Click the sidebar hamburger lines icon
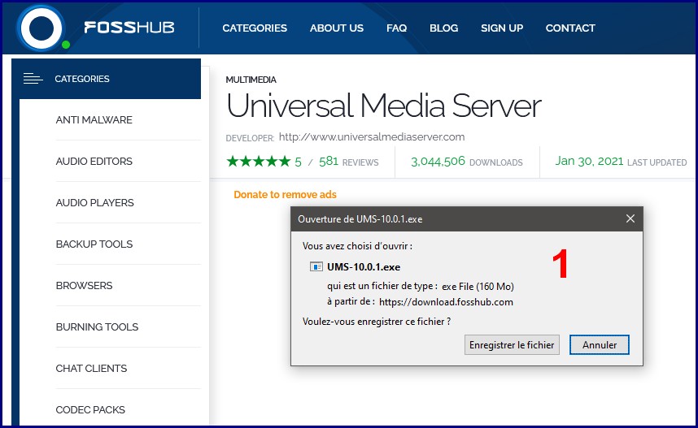 pos(33,79)
